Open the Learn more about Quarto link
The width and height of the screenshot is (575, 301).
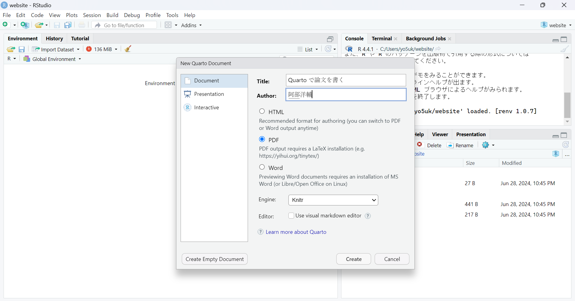296,232
